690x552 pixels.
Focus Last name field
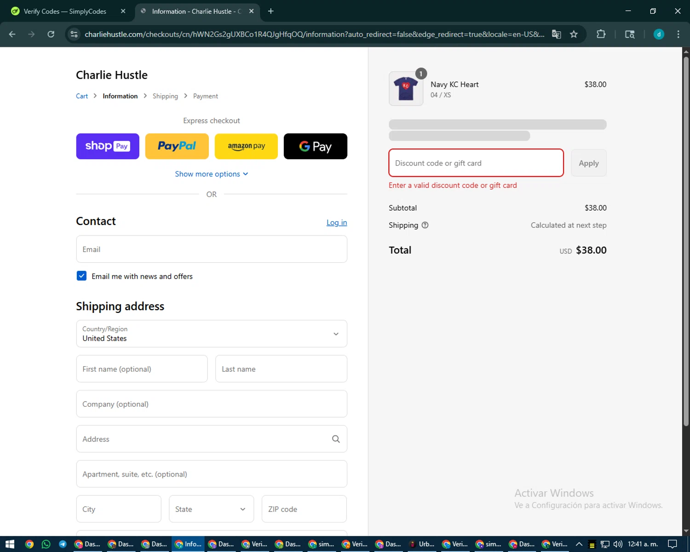[281, 369]
